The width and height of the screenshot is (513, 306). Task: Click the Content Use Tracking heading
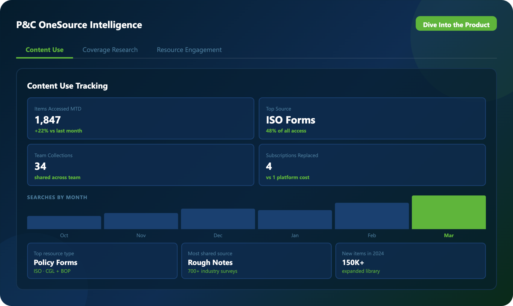(67, 86)
